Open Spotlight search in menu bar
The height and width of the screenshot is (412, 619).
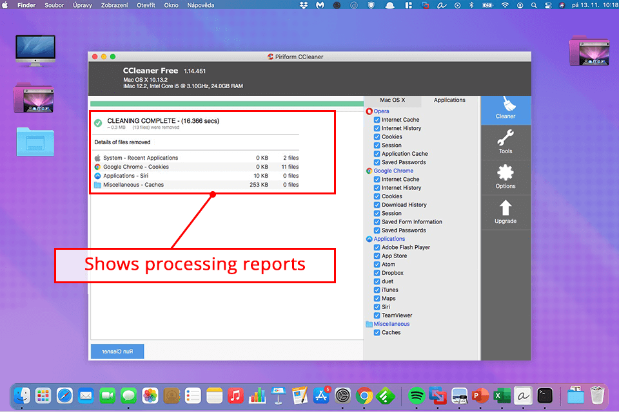point(534,5)
